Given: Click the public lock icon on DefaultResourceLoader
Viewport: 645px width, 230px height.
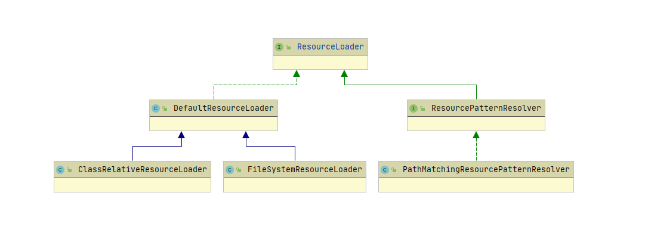Looking at the screenshot, I should (165, 108).
